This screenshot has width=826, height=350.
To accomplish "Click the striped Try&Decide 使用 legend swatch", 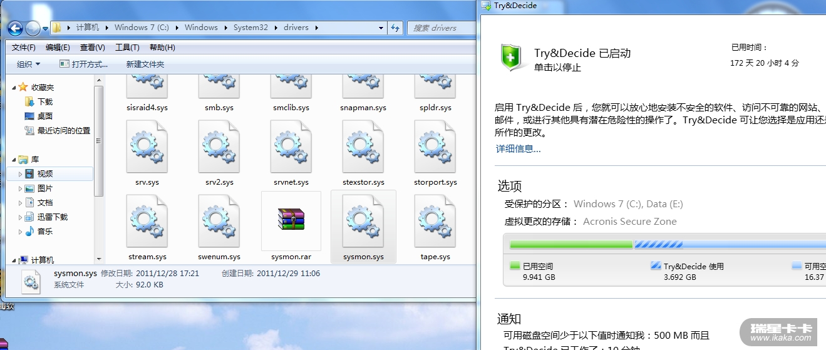I will (x=656, y=266).
